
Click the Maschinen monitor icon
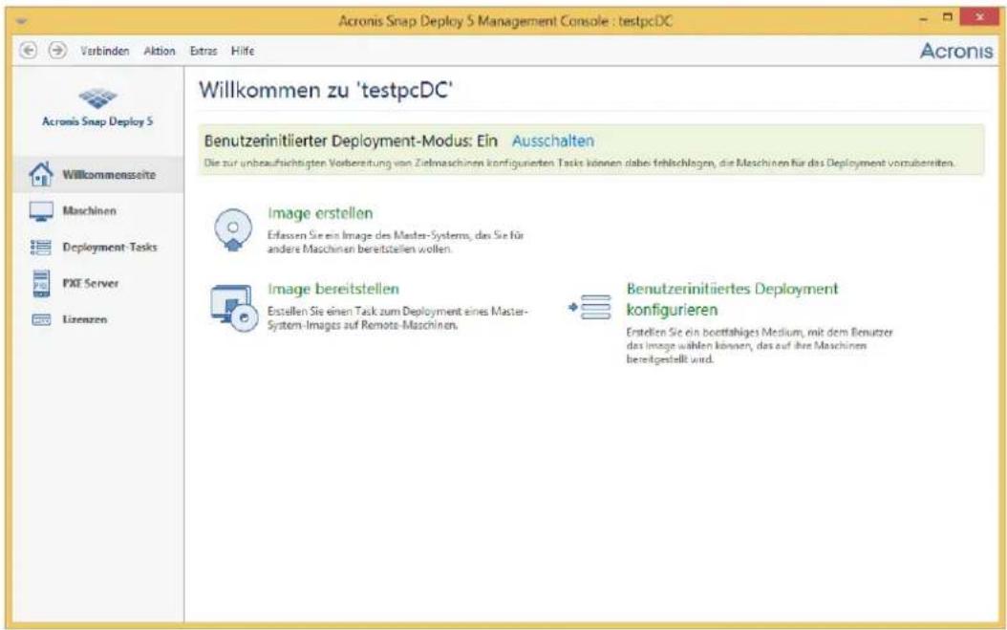pyautogui.click(x=41, y=211)
